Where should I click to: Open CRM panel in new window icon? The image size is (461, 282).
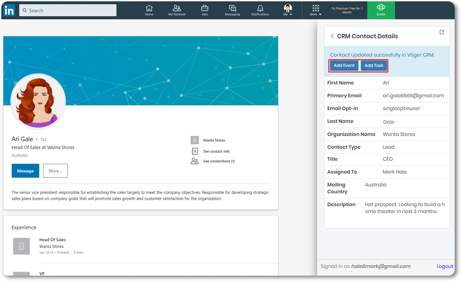(442, 32)
